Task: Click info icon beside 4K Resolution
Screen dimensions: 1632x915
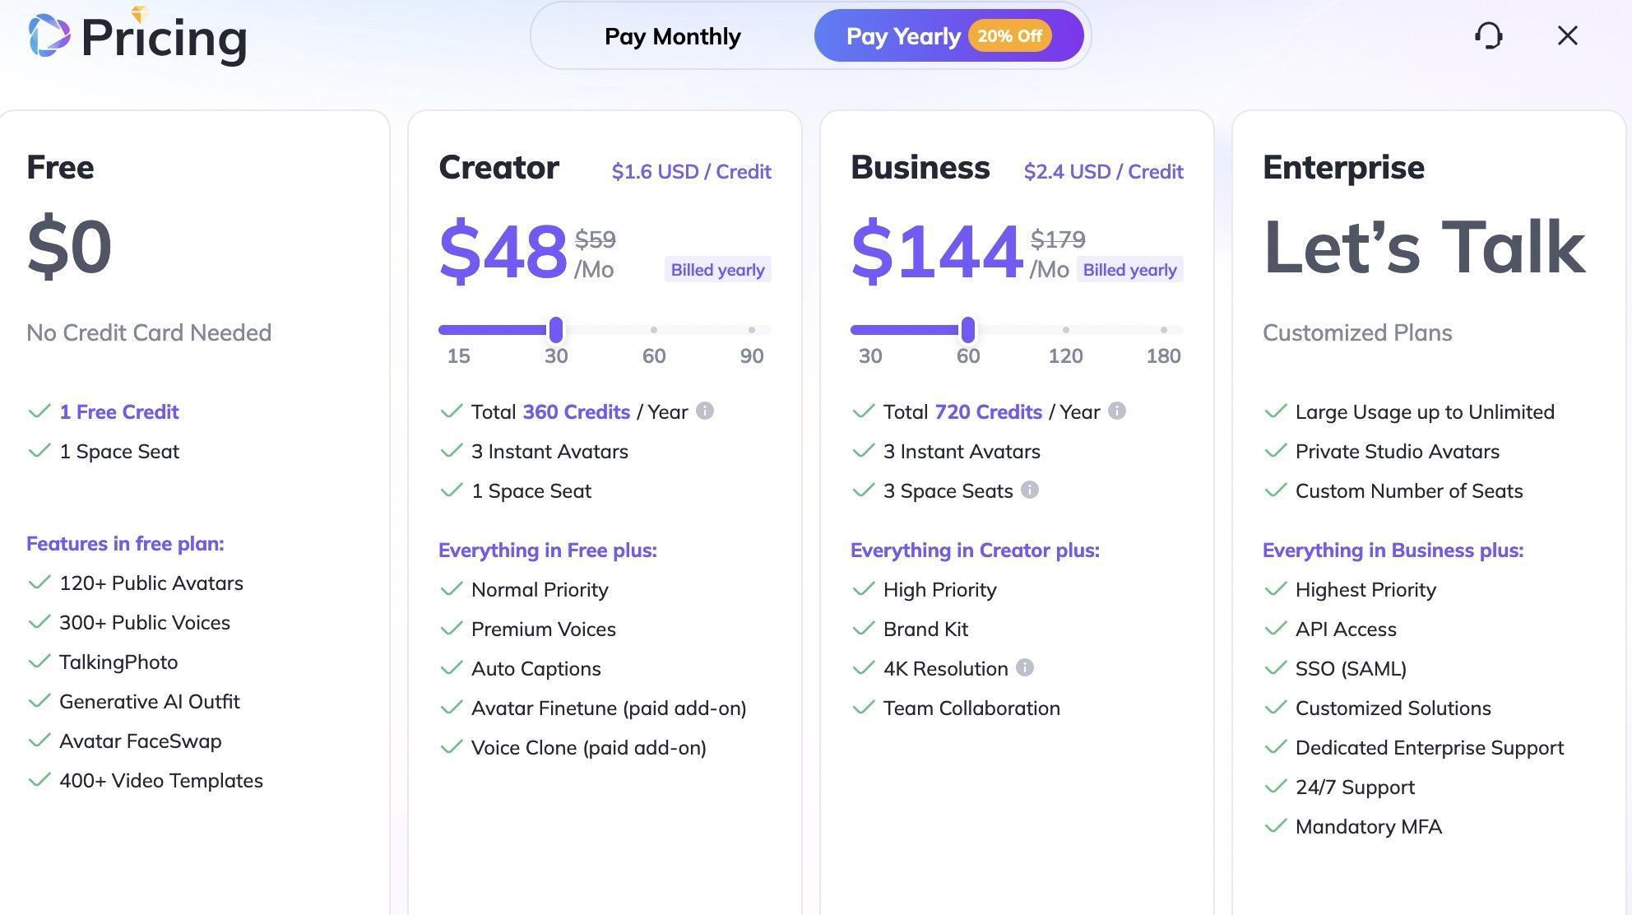Action: pyautogui.click(x=1024, y=667)
